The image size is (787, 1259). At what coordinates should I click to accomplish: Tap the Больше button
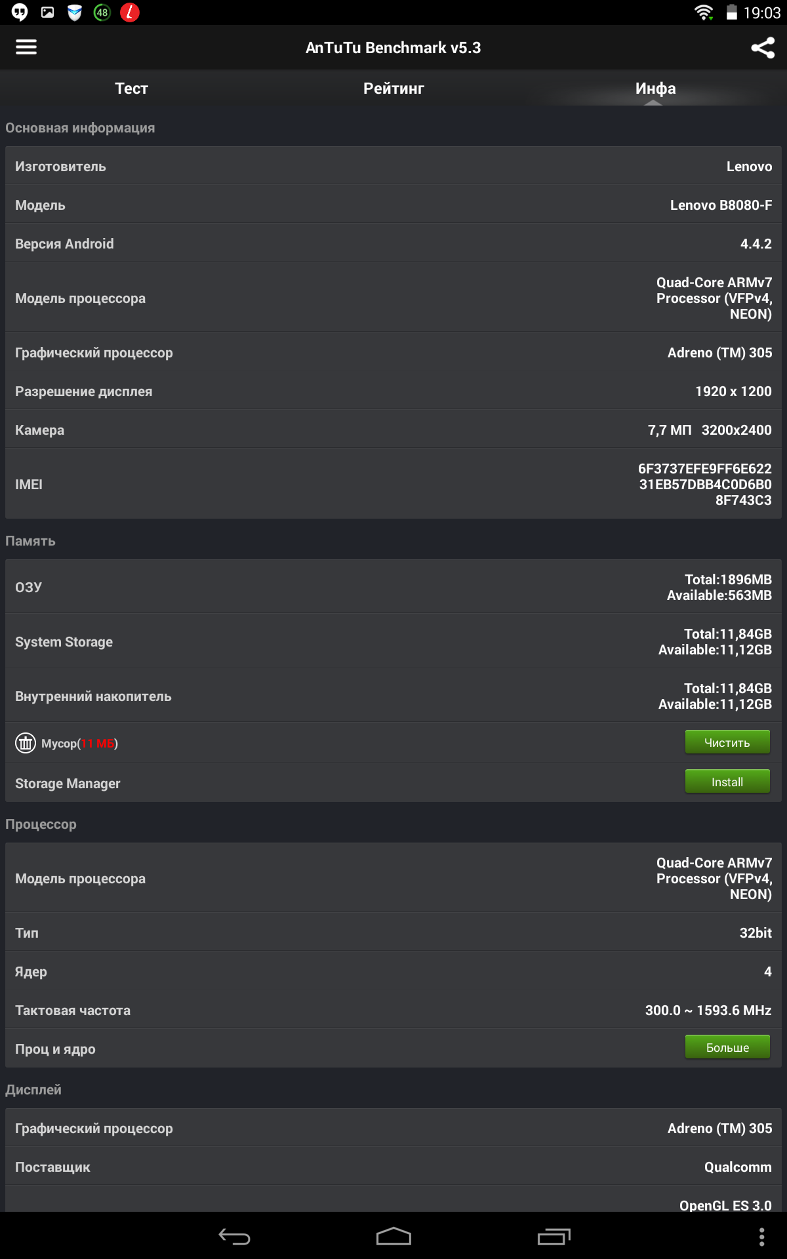tap(727, 1047)
